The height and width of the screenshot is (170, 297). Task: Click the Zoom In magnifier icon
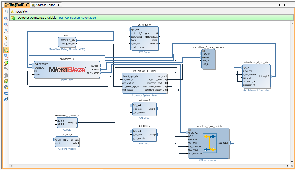point(6,18)
